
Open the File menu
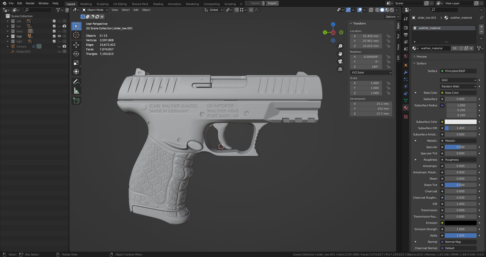[11, 3]
